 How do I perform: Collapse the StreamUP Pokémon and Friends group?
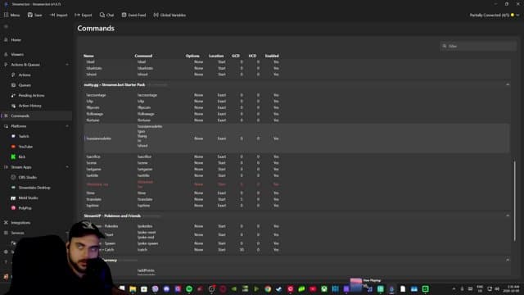pos(508,216)
